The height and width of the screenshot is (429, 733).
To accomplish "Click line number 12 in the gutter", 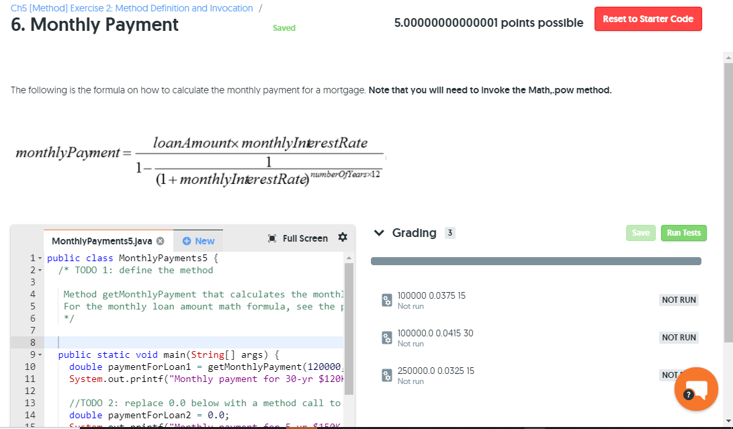I will point(30,391).
